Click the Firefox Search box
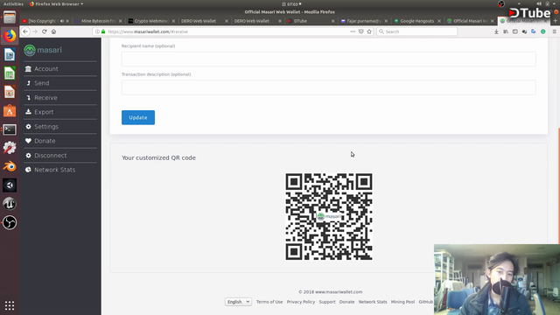 tap(416, 31)
